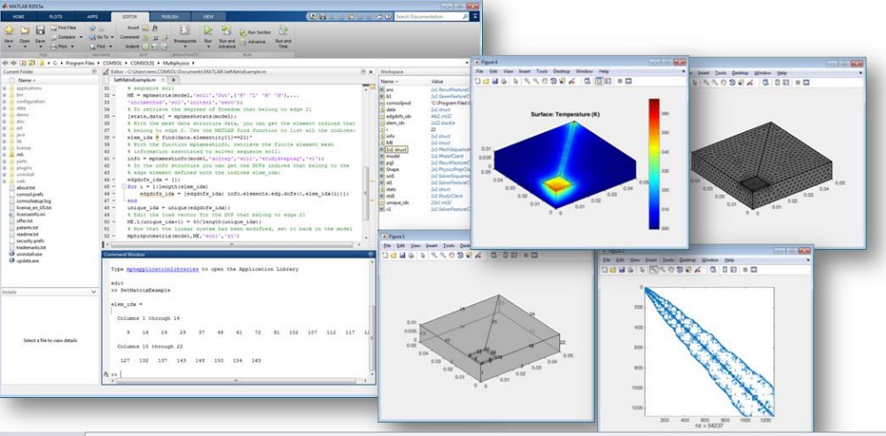Click the COMSOL51 segment in the address path

coord(143,63)
